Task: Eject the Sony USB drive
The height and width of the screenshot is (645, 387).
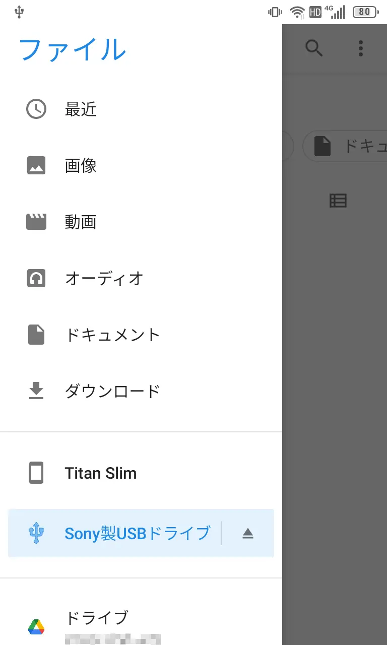Action: click(247, 533)
